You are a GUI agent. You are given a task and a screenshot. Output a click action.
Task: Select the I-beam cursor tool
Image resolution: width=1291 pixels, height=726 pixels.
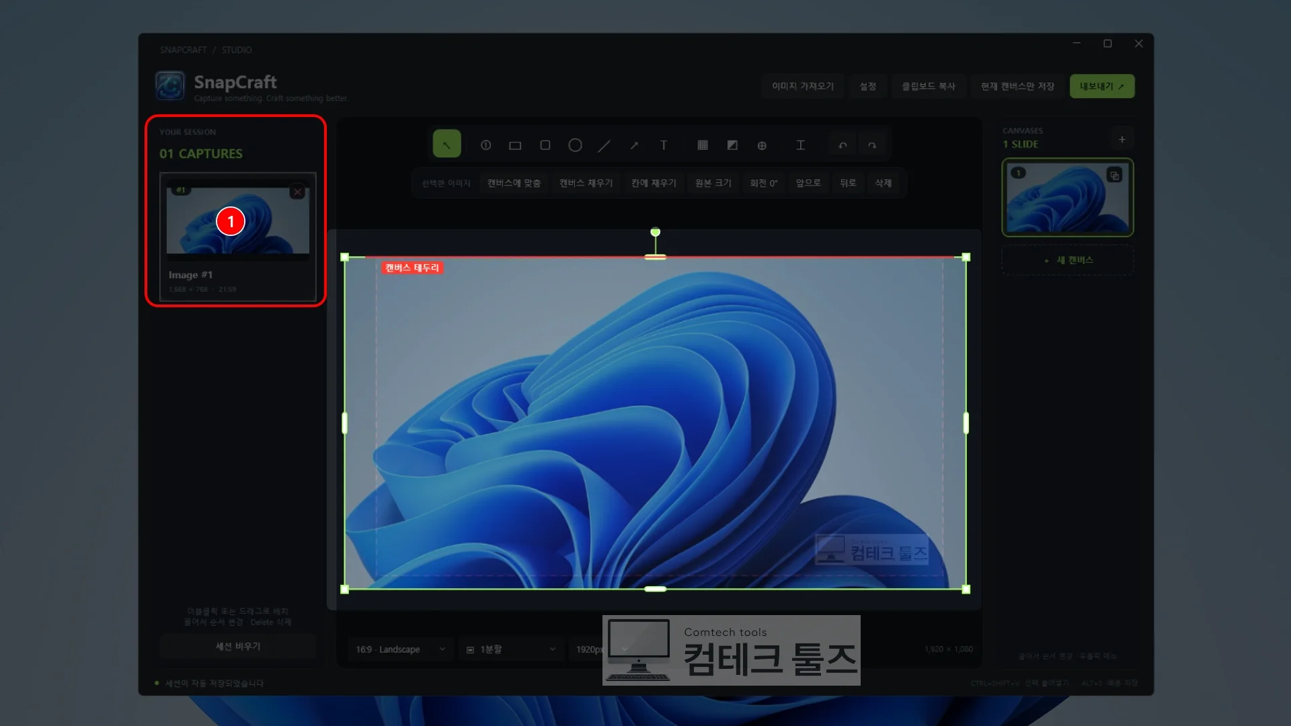pos(800,145)
